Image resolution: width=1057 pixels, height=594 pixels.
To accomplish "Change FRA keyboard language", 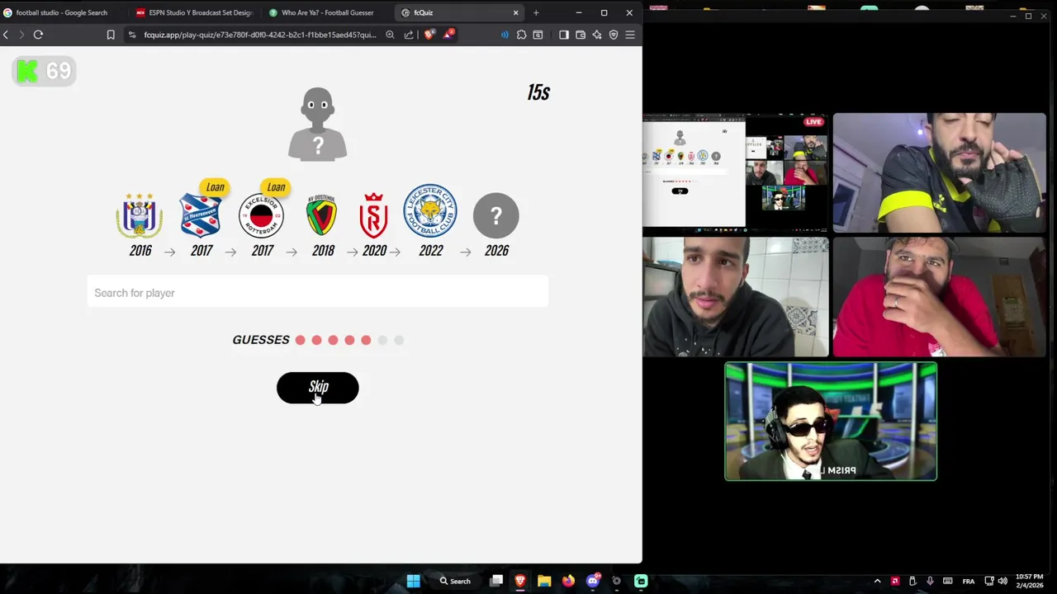I will click(969, 581).
